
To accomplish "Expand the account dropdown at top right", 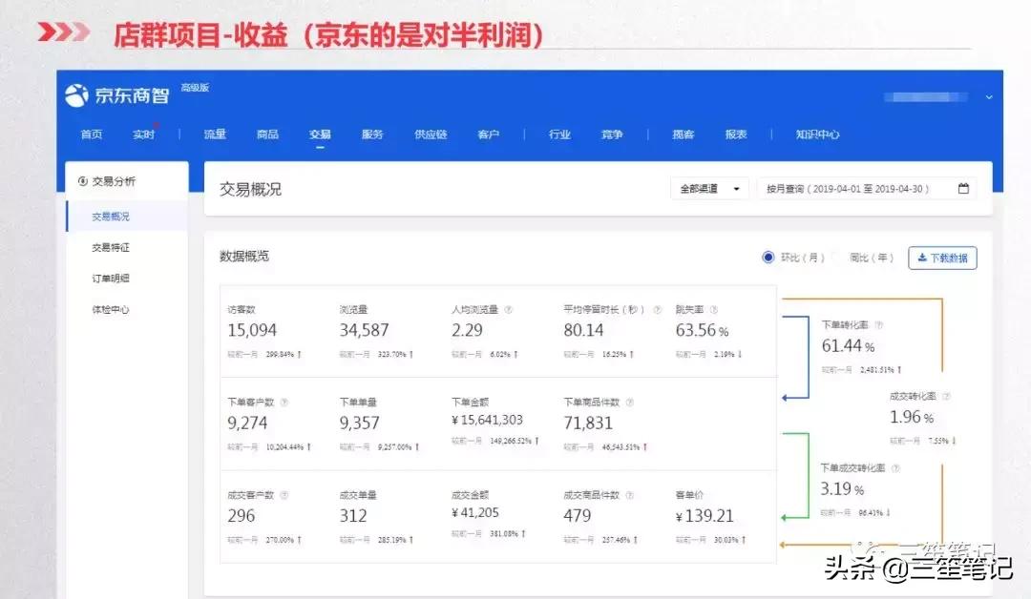I will [988, 96].
